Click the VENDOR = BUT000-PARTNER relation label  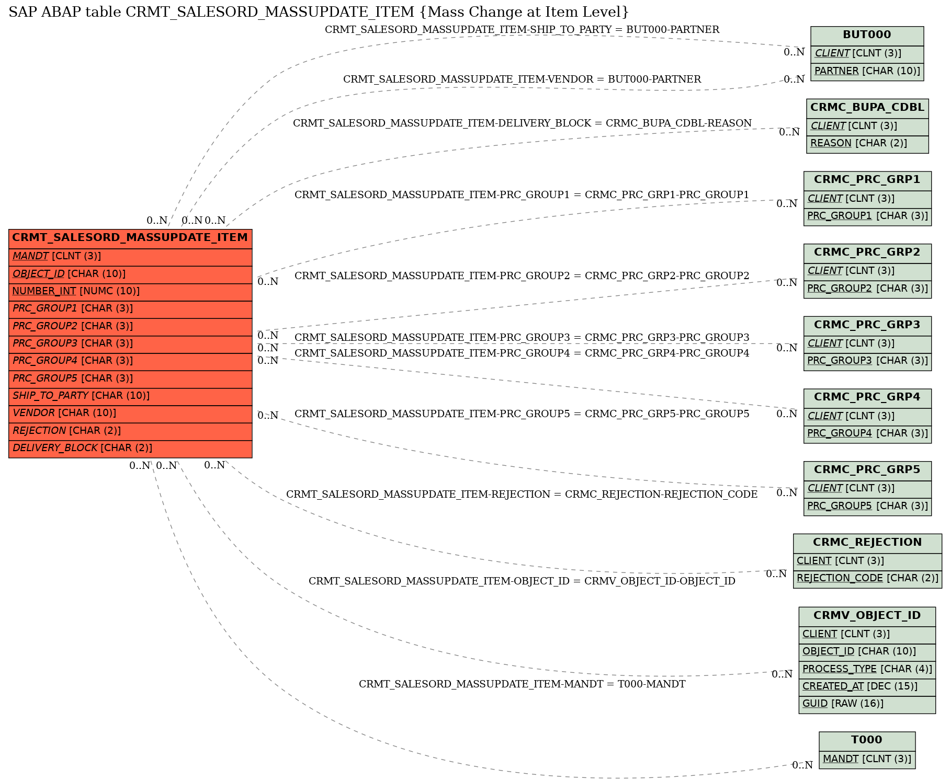point(522,79)
